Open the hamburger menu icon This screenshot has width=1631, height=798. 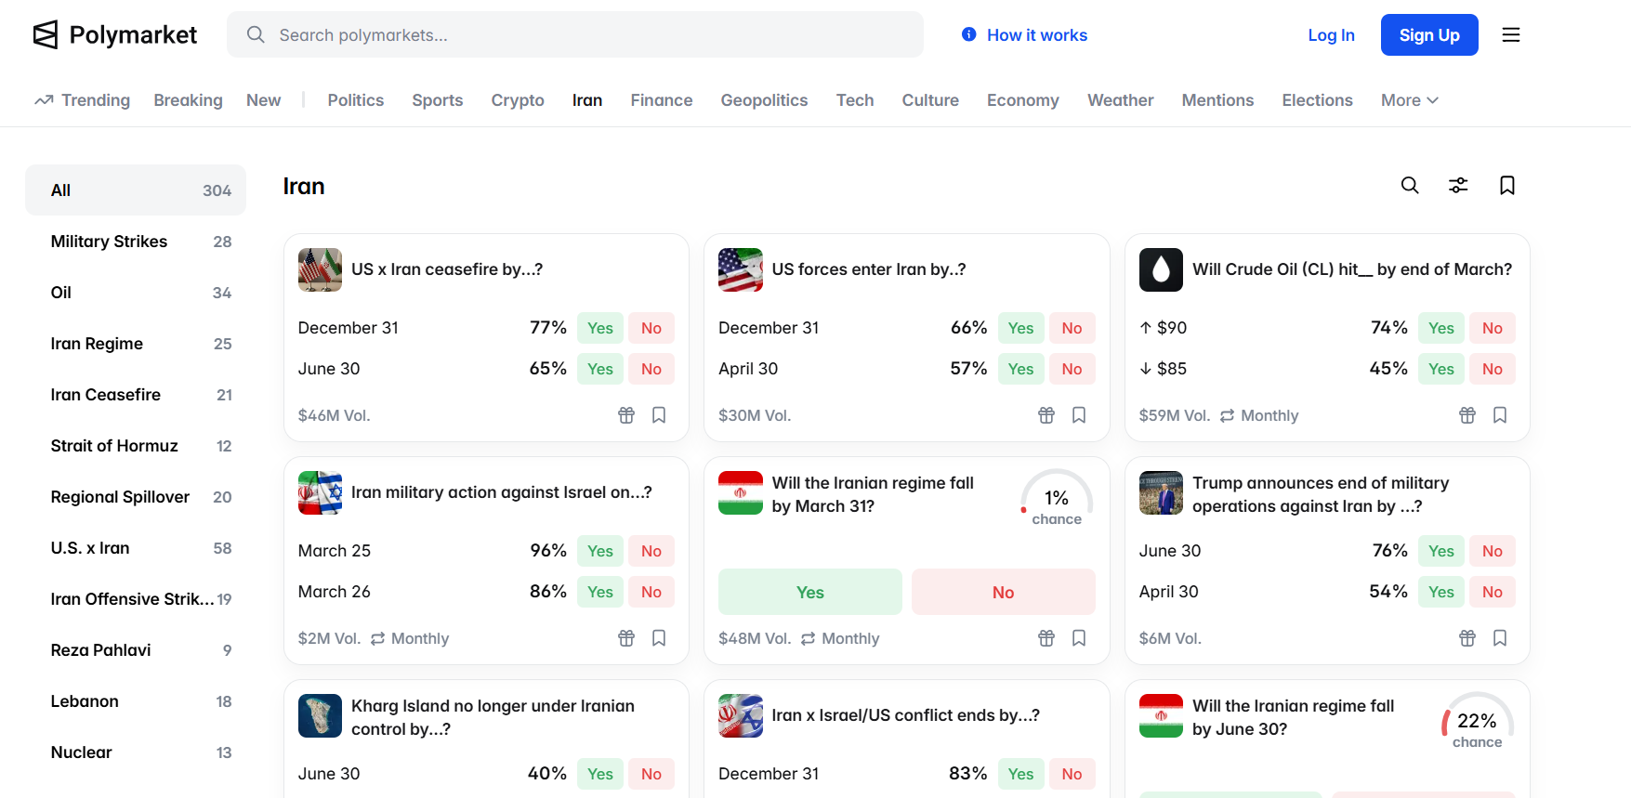[x=1511, y=35]
